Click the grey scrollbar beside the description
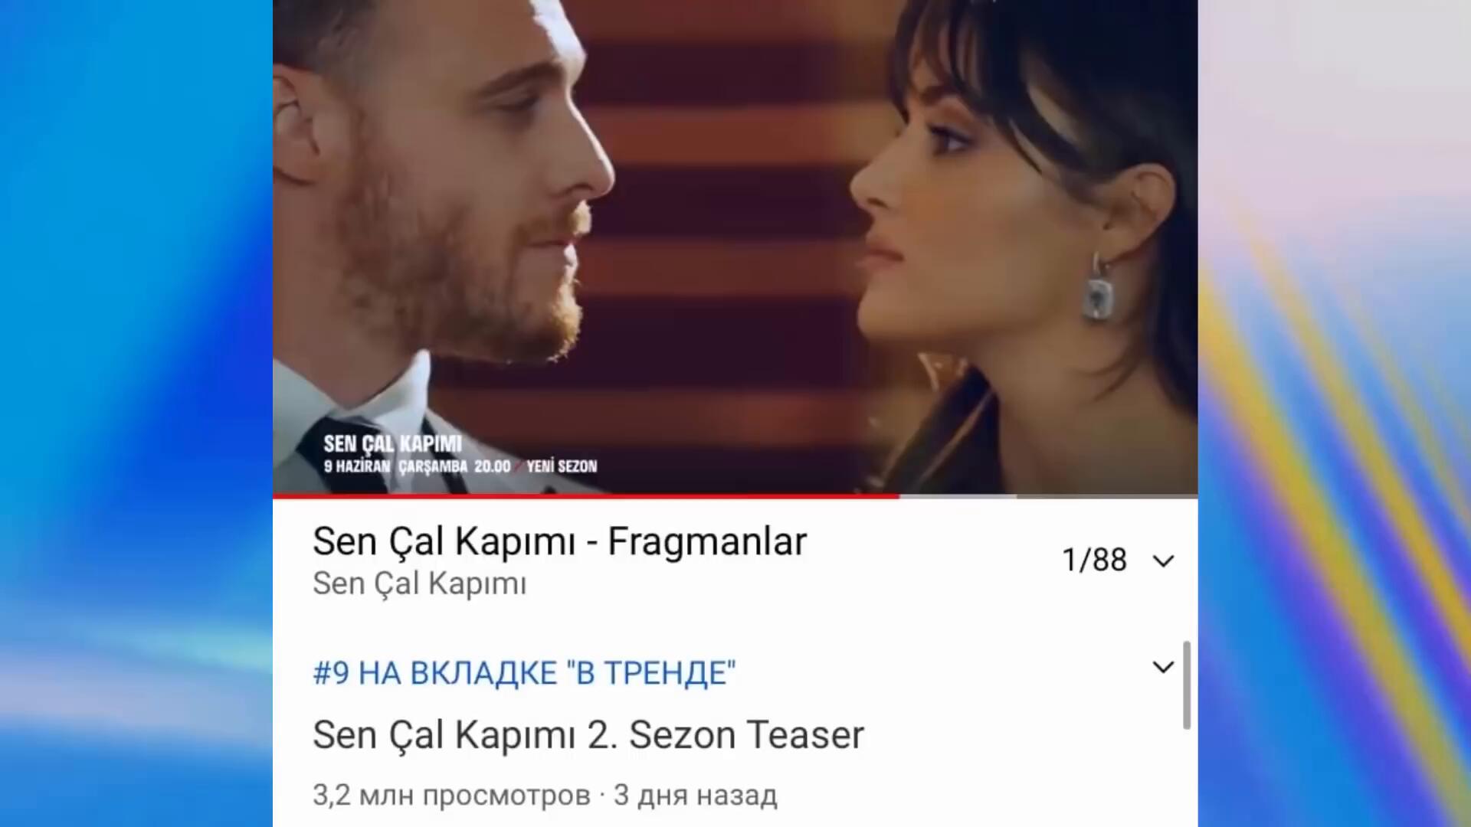The image size is (1471, 827). 1187,685
